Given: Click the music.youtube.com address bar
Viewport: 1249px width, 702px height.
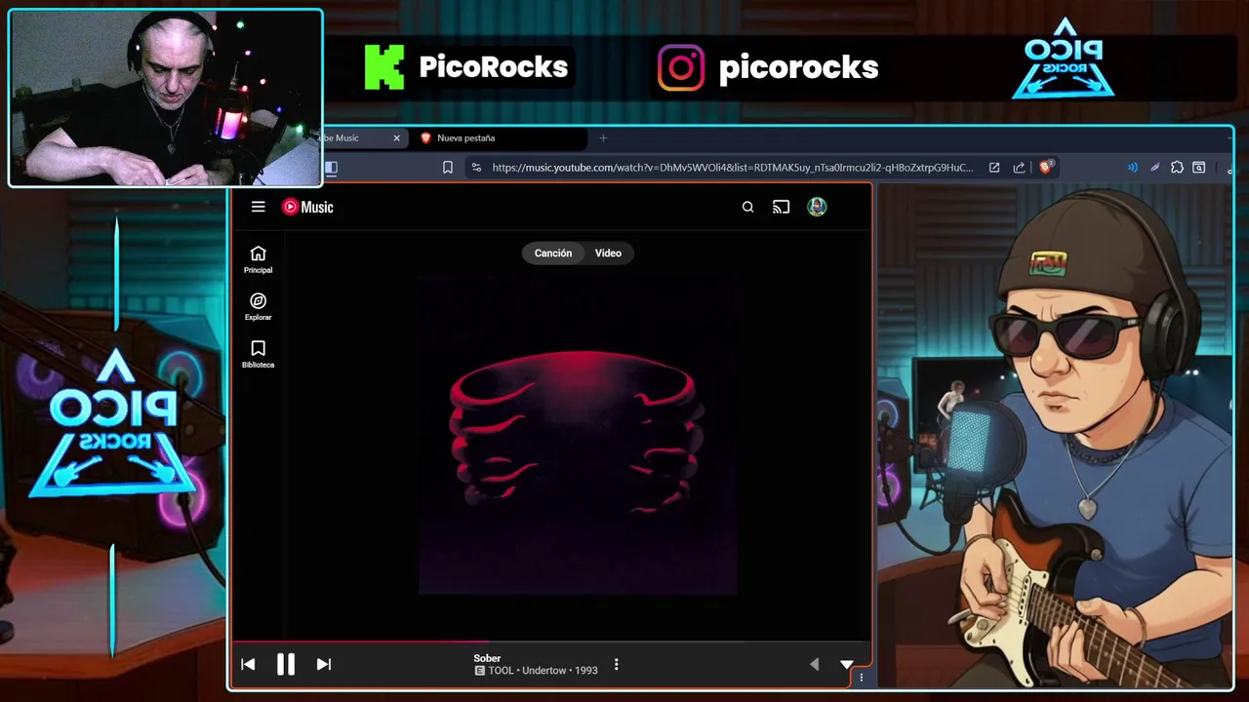Looking at the screenshot, I should [732, 168].
